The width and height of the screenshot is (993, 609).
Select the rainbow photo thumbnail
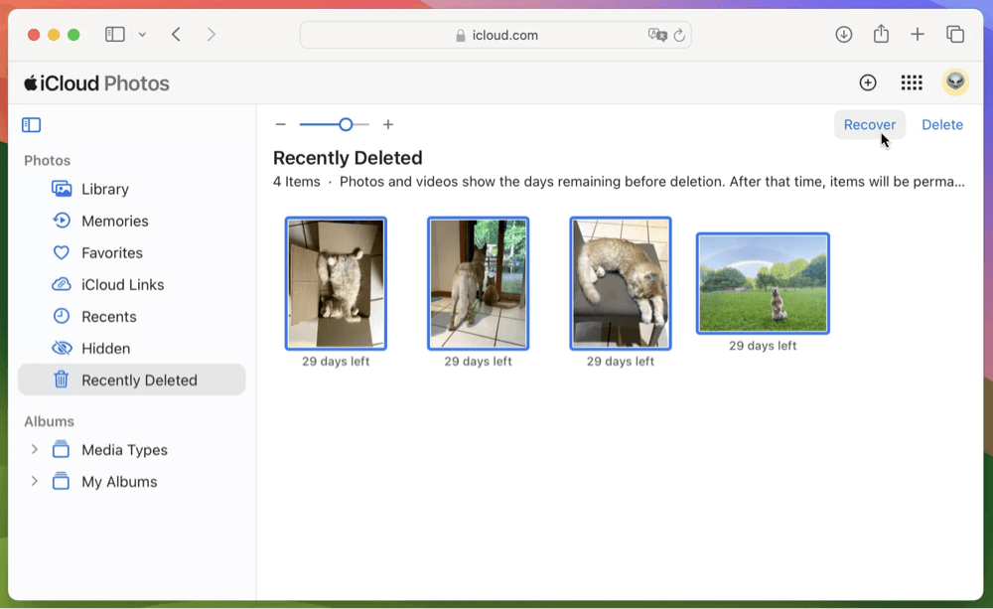763,283
